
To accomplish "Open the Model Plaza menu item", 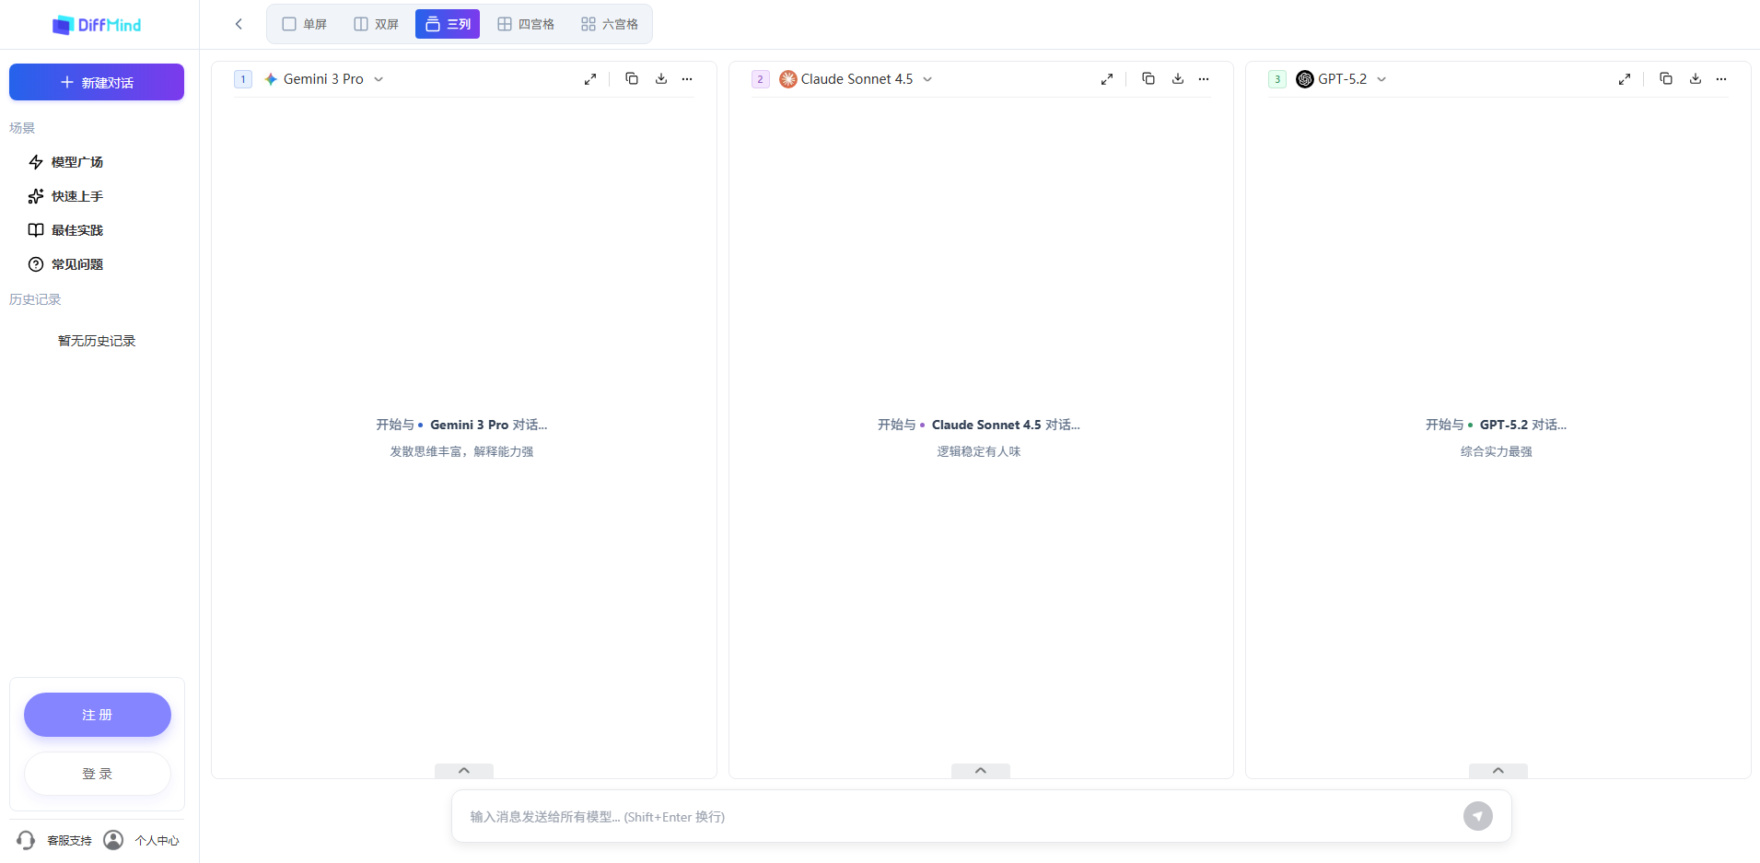I will click(x=77, y=162).
